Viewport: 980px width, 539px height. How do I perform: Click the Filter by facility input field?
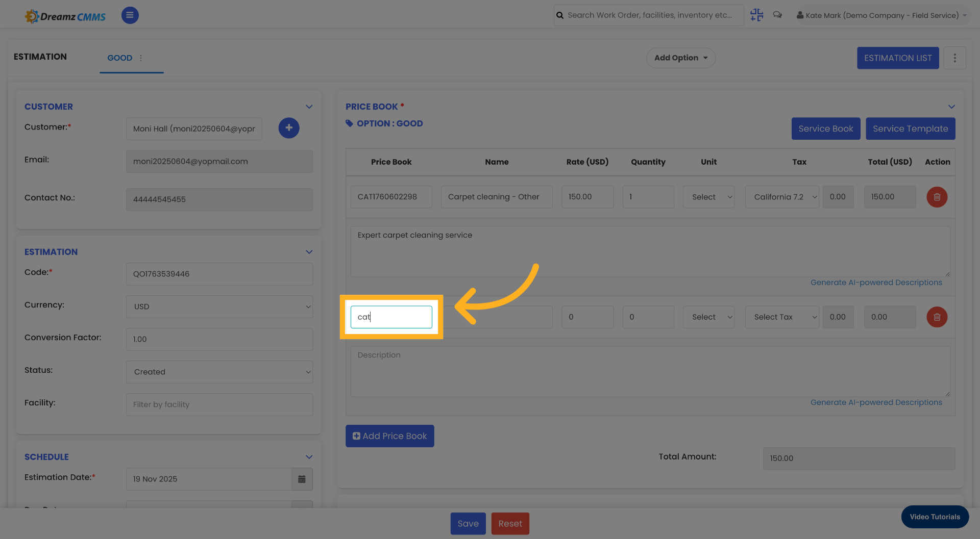[x=219, y=404]
